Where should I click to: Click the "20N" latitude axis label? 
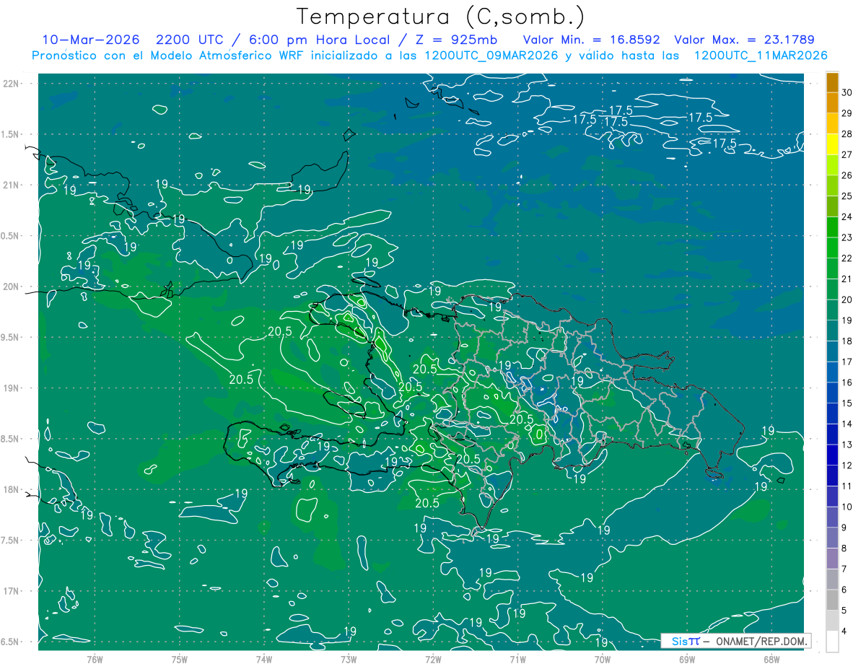point(12,287)
